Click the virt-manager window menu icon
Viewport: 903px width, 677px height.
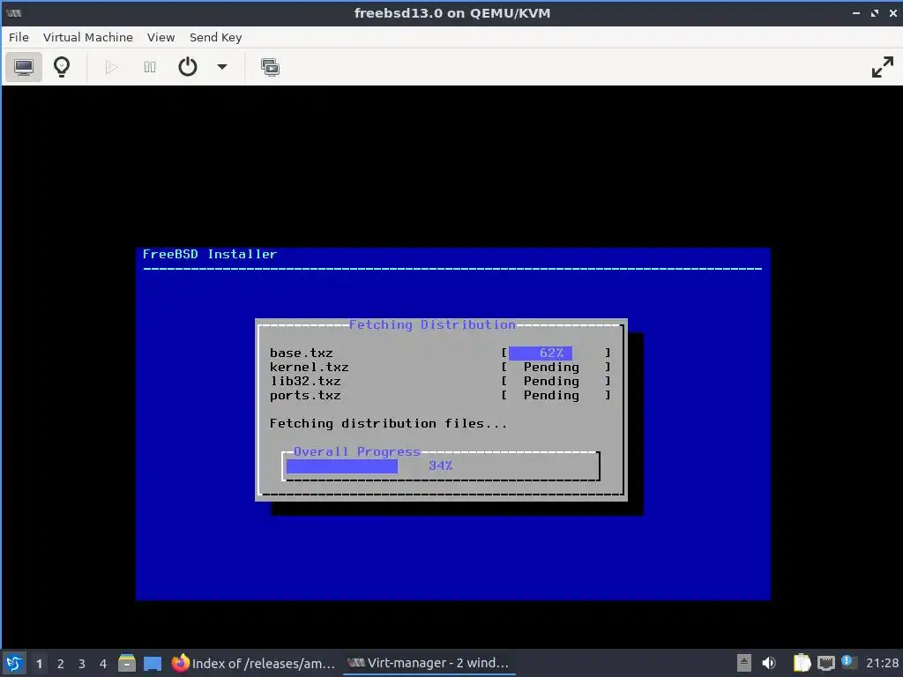tap(14, 12)
